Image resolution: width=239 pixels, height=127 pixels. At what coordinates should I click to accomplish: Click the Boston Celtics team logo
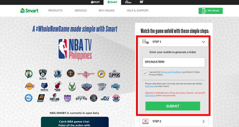click(x=29, y=74)
